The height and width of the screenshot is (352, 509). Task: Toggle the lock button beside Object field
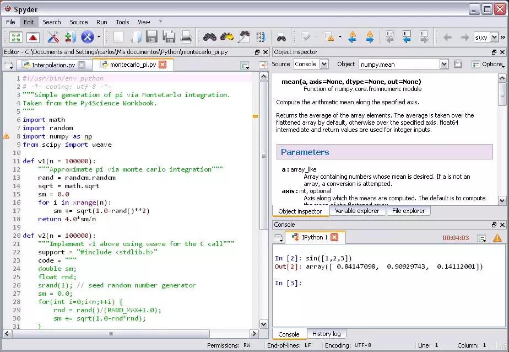pos(458,64)
